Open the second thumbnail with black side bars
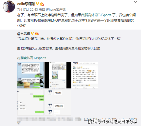This screenshot has width=141, height=126. 58,75
